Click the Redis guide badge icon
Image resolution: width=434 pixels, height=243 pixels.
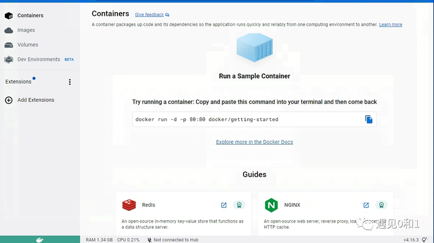239,205
